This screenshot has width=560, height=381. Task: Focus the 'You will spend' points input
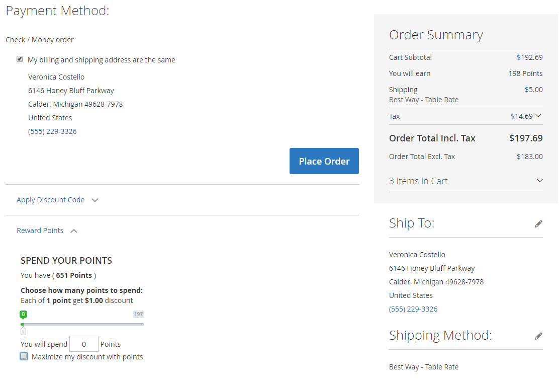(83, 344)
